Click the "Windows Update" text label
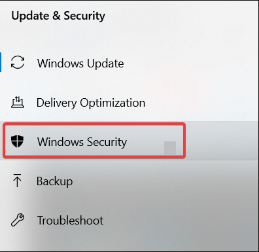Viewport: 259px width, 252px height. (x=80, y=63)
